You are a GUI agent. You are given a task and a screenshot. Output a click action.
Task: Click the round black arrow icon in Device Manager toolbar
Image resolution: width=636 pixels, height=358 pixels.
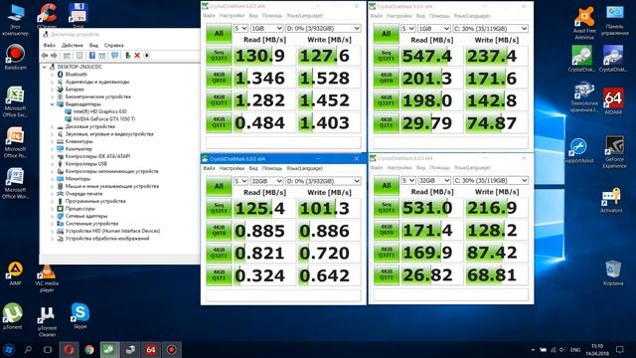click(147, 56)
